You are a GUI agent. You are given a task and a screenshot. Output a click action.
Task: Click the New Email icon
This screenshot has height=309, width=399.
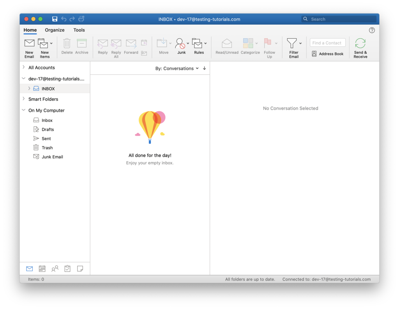(x=29, y=44)
